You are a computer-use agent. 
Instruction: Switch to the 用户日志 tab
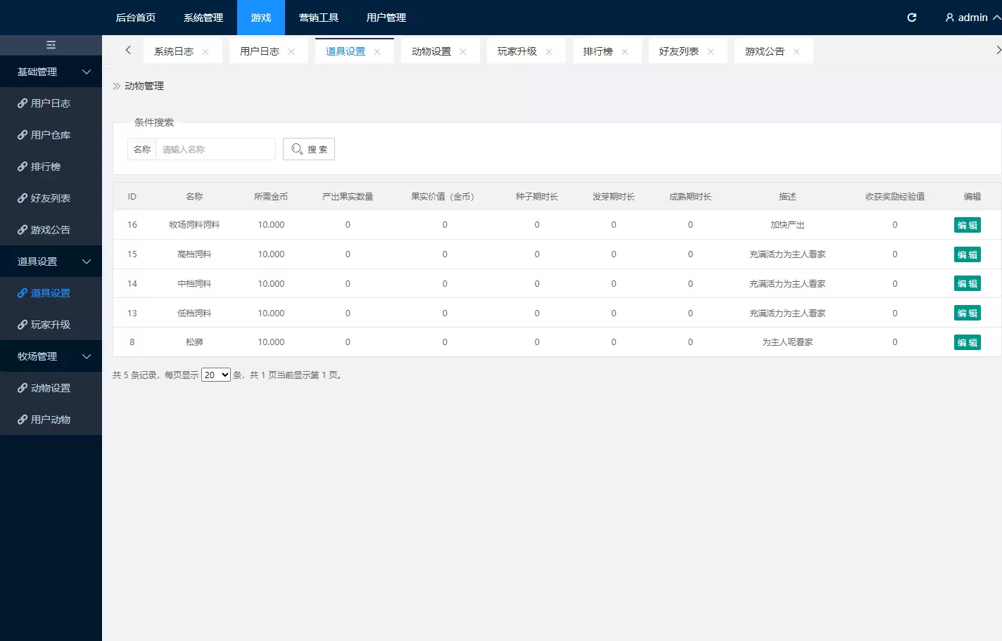point(260,51)
